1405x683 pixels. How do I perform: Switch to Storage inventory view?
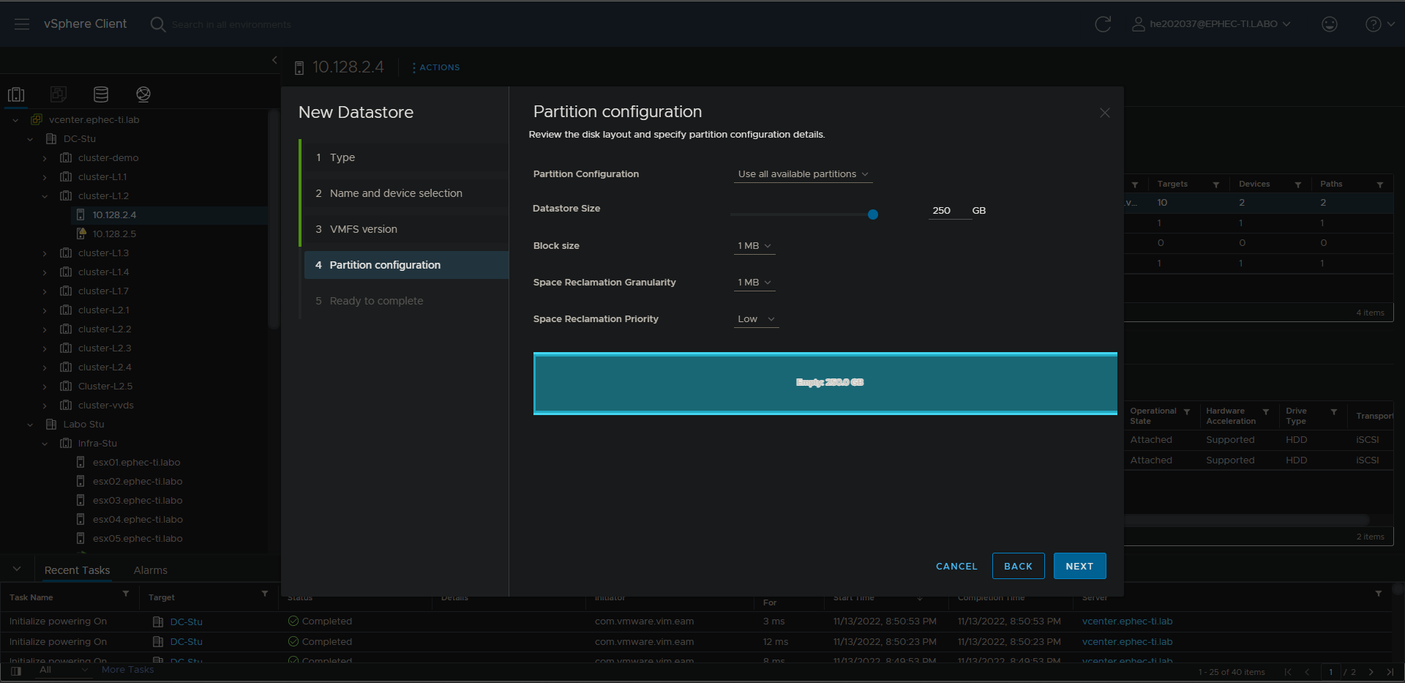[101, 94]
